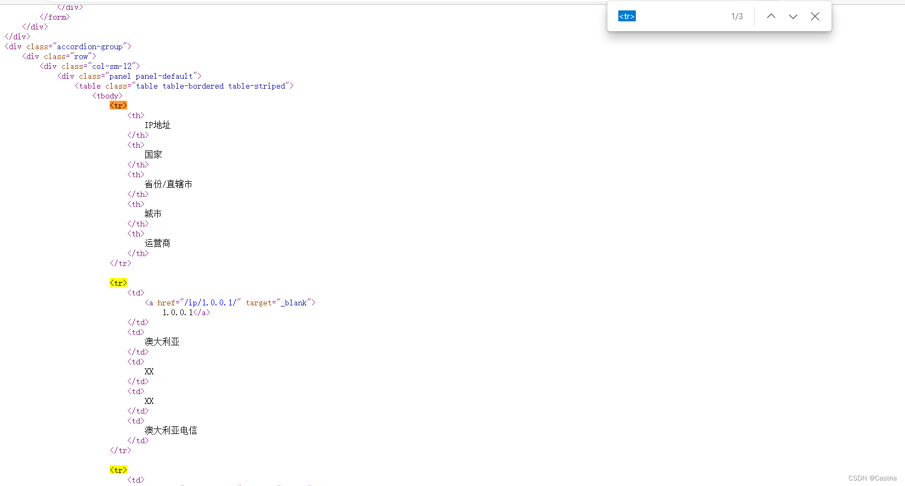Click the second XX cell value

click(x=149, y=401)
